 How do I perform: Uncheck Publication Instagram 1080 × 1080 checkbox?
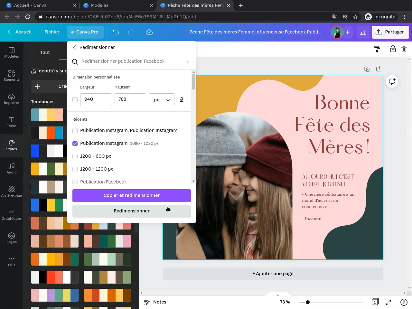point(75,144)
